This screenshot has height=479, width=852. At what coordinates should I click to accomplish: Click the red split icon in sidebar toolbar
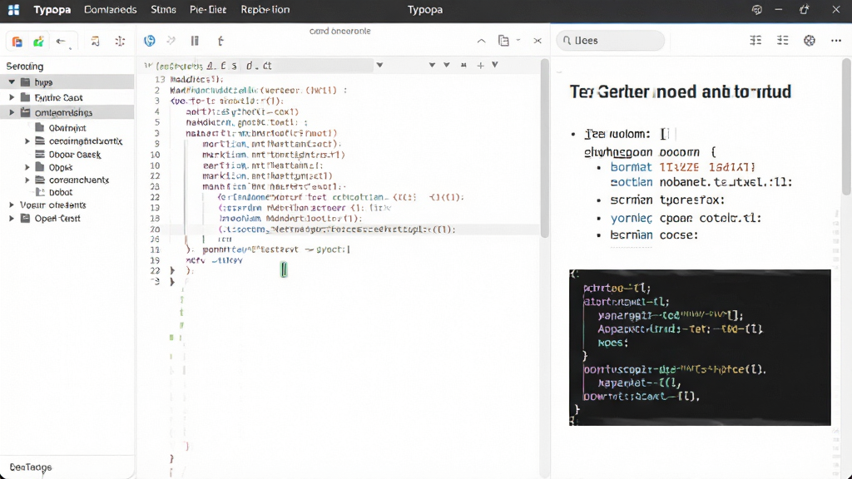coord(120,42)
